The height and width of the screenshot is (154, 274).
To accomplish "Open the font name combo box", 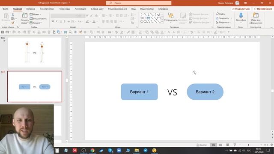I will [x=64, y=16].
